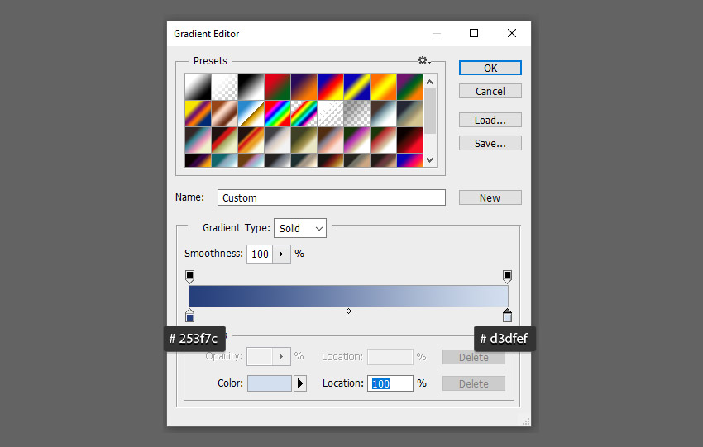Click the Smoothness value field
This screenshot has height=447, width=703.
pyautogui.click(x=260, y=254)
